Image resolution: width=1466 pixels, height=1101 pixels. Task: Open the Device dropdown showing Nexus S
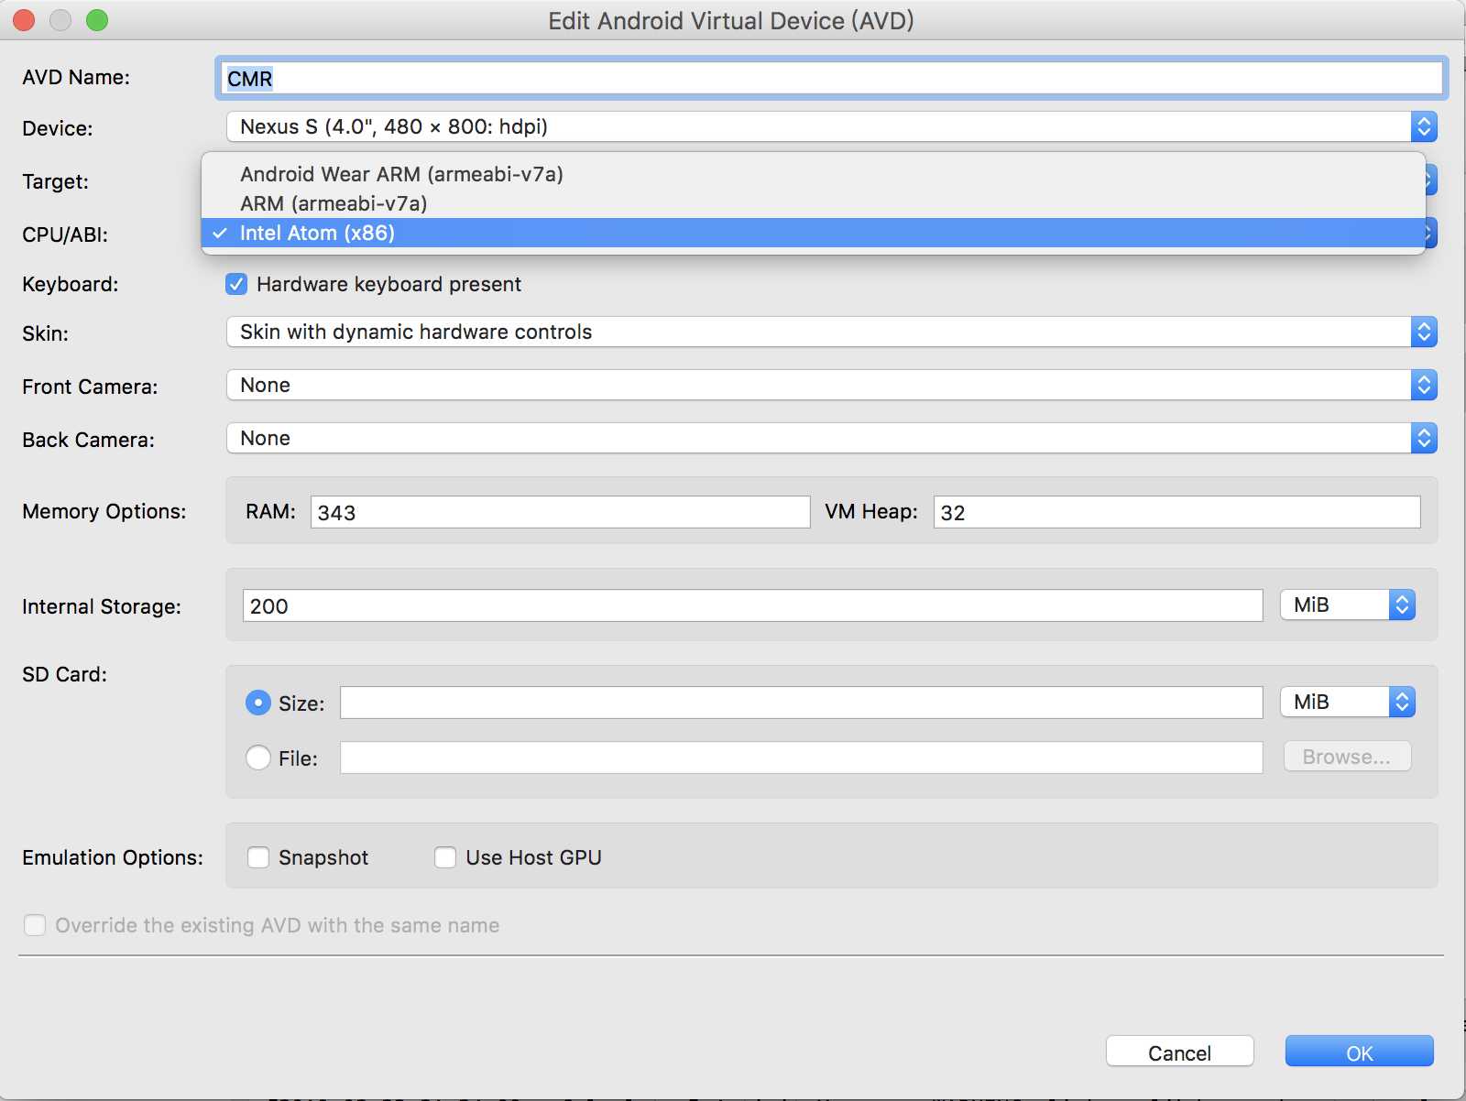[x=831, y=126]
